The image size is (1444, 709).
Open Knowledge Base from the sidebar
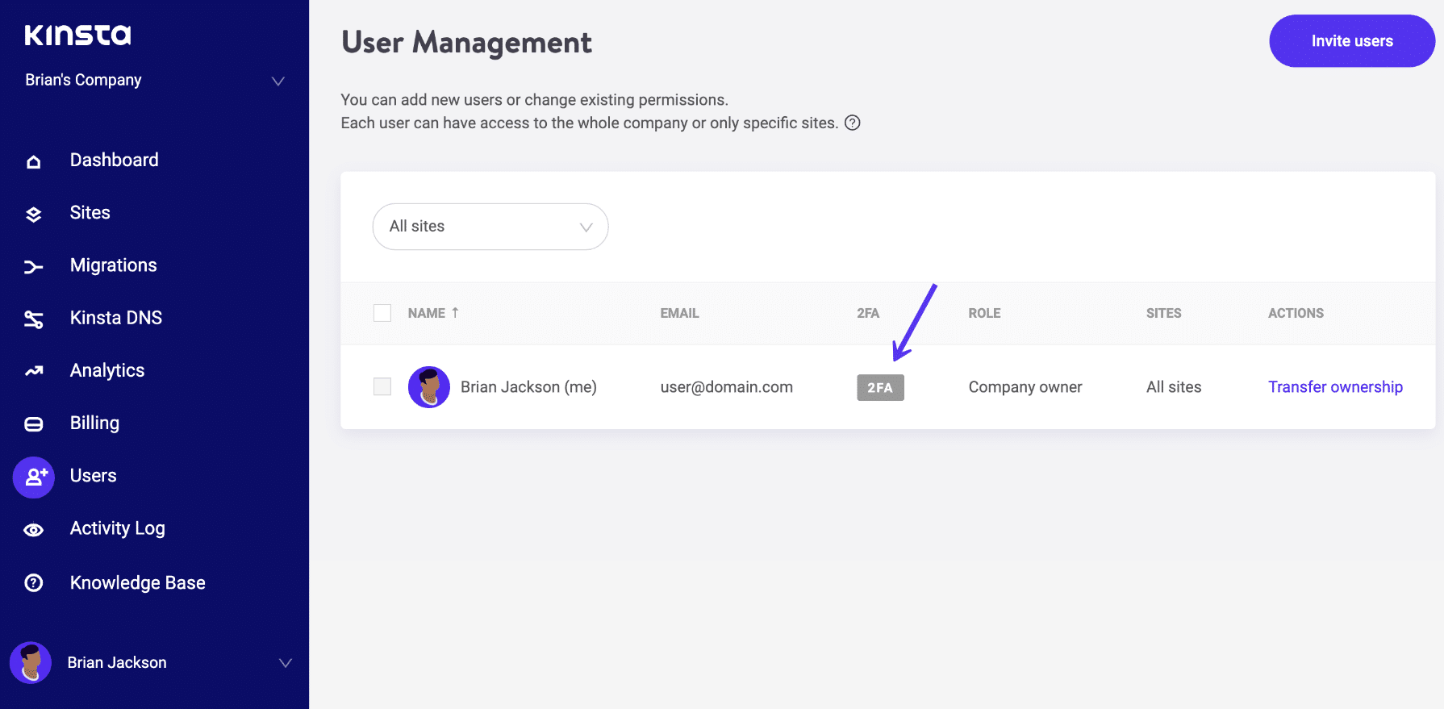point(137,582)
